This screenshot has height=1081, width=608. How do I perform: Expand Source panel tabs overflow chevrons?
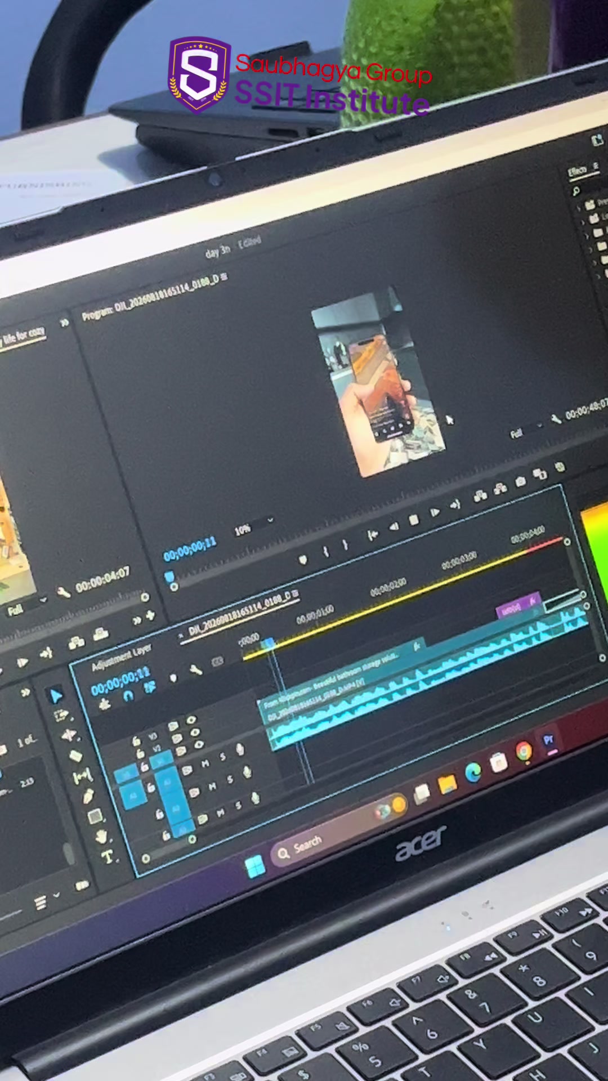[x=64, y=322]
